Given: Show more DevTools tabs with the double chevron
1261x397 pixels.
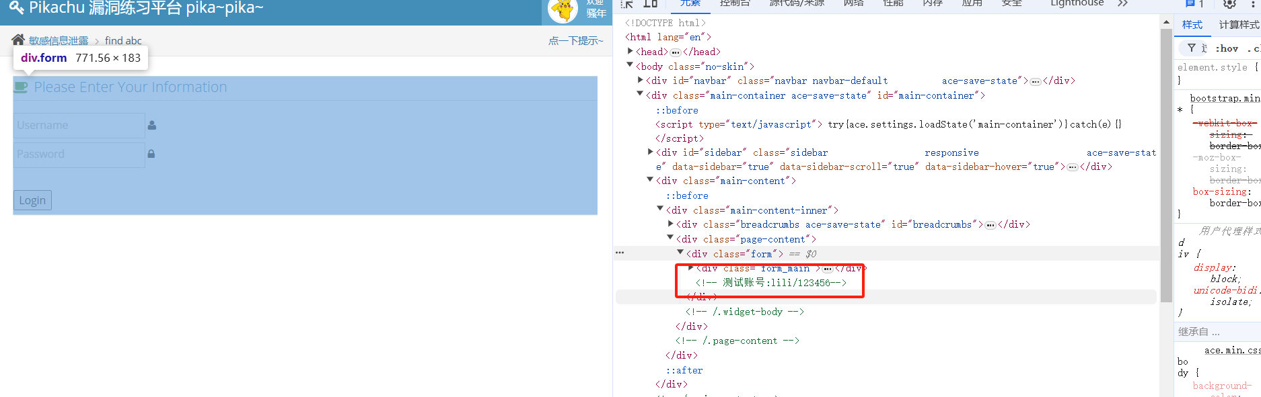Looking at the screenshot, I should point(1122,4).
